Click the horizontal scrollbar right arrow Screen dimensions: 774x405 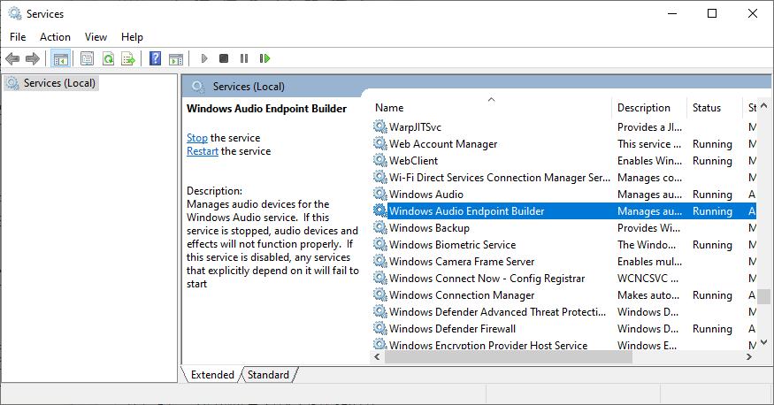pyautogui.click(x=749, y=356)
